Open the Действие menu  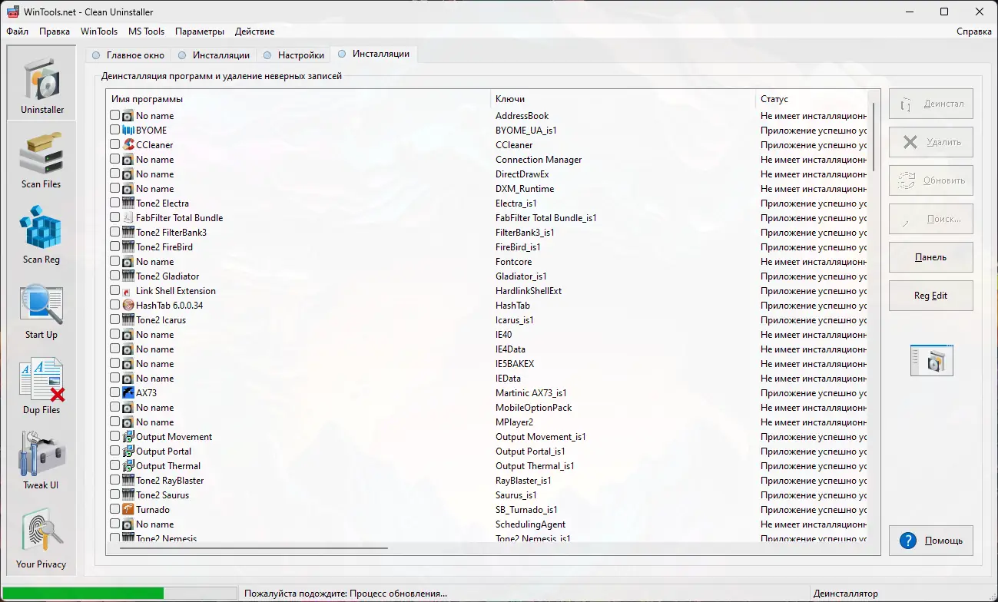point(255,31)
